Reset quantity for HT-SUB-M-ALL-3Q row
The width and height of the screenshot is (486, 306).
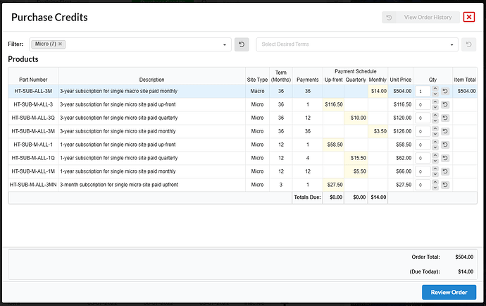point(445,118)
